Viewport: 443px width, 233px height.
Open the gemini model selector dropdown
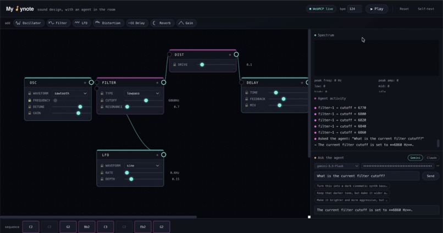click(x=337, y=166)
